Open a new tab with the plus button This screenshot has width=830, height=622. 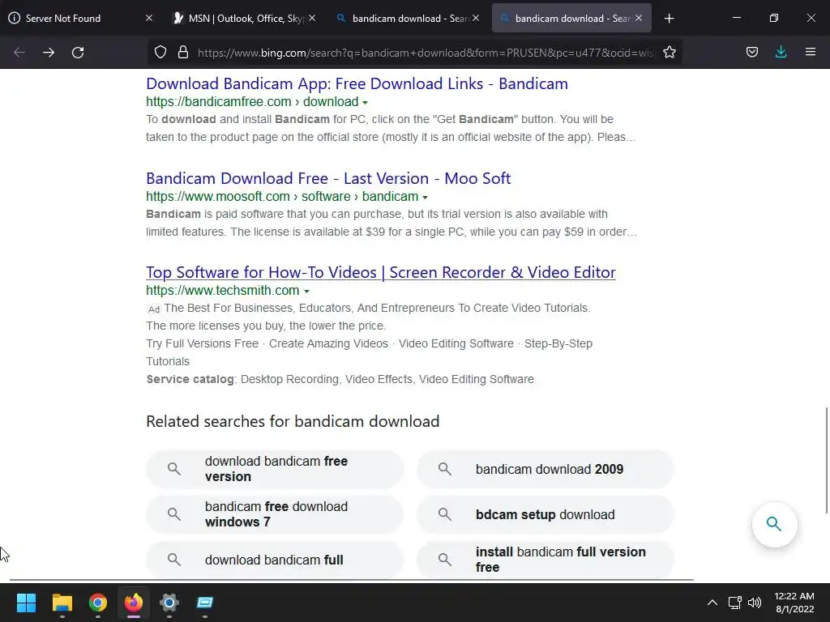[669, 19]
